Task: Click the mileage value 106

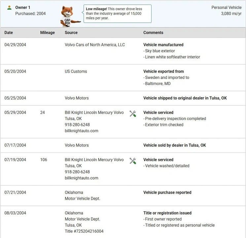Action: point(44,160)
